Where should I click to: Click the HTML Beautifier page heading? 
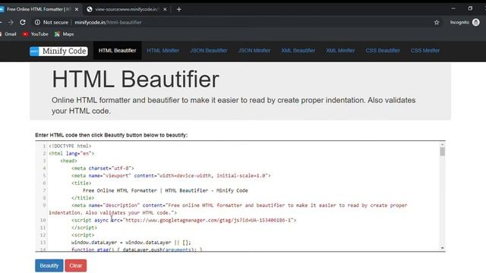tap(136, 79)
